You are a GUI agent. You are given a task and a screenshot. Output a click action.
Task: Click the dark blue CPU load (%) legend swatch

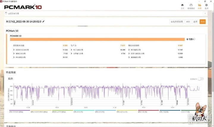(x=170, y=110)
